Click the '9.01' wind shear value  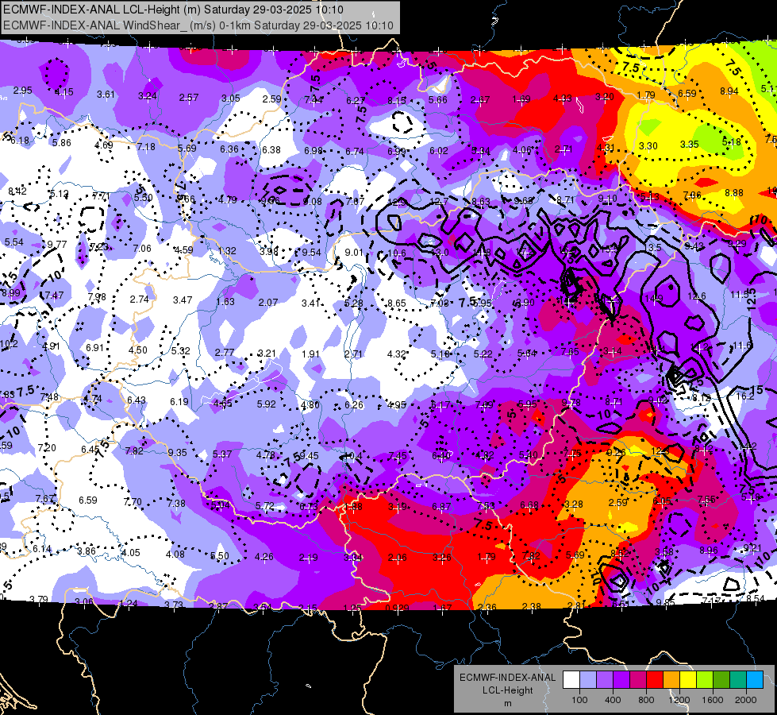coord(354,252)
